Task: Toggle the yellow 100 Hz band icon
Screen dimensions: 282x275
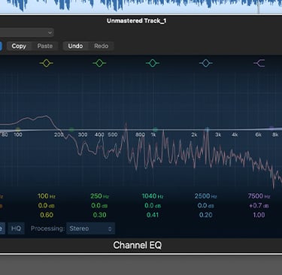Action: point(47,63)
